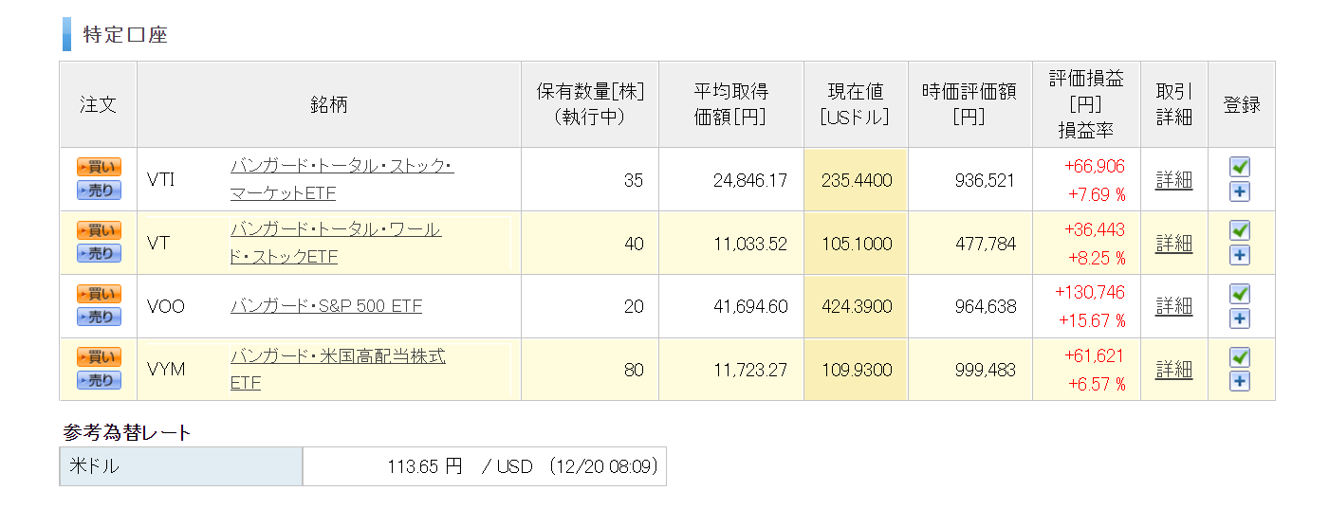Open バンガード・S&P 500 ETF link
1329x509 pixels.
pyautogui.click(x=326, y=306)
